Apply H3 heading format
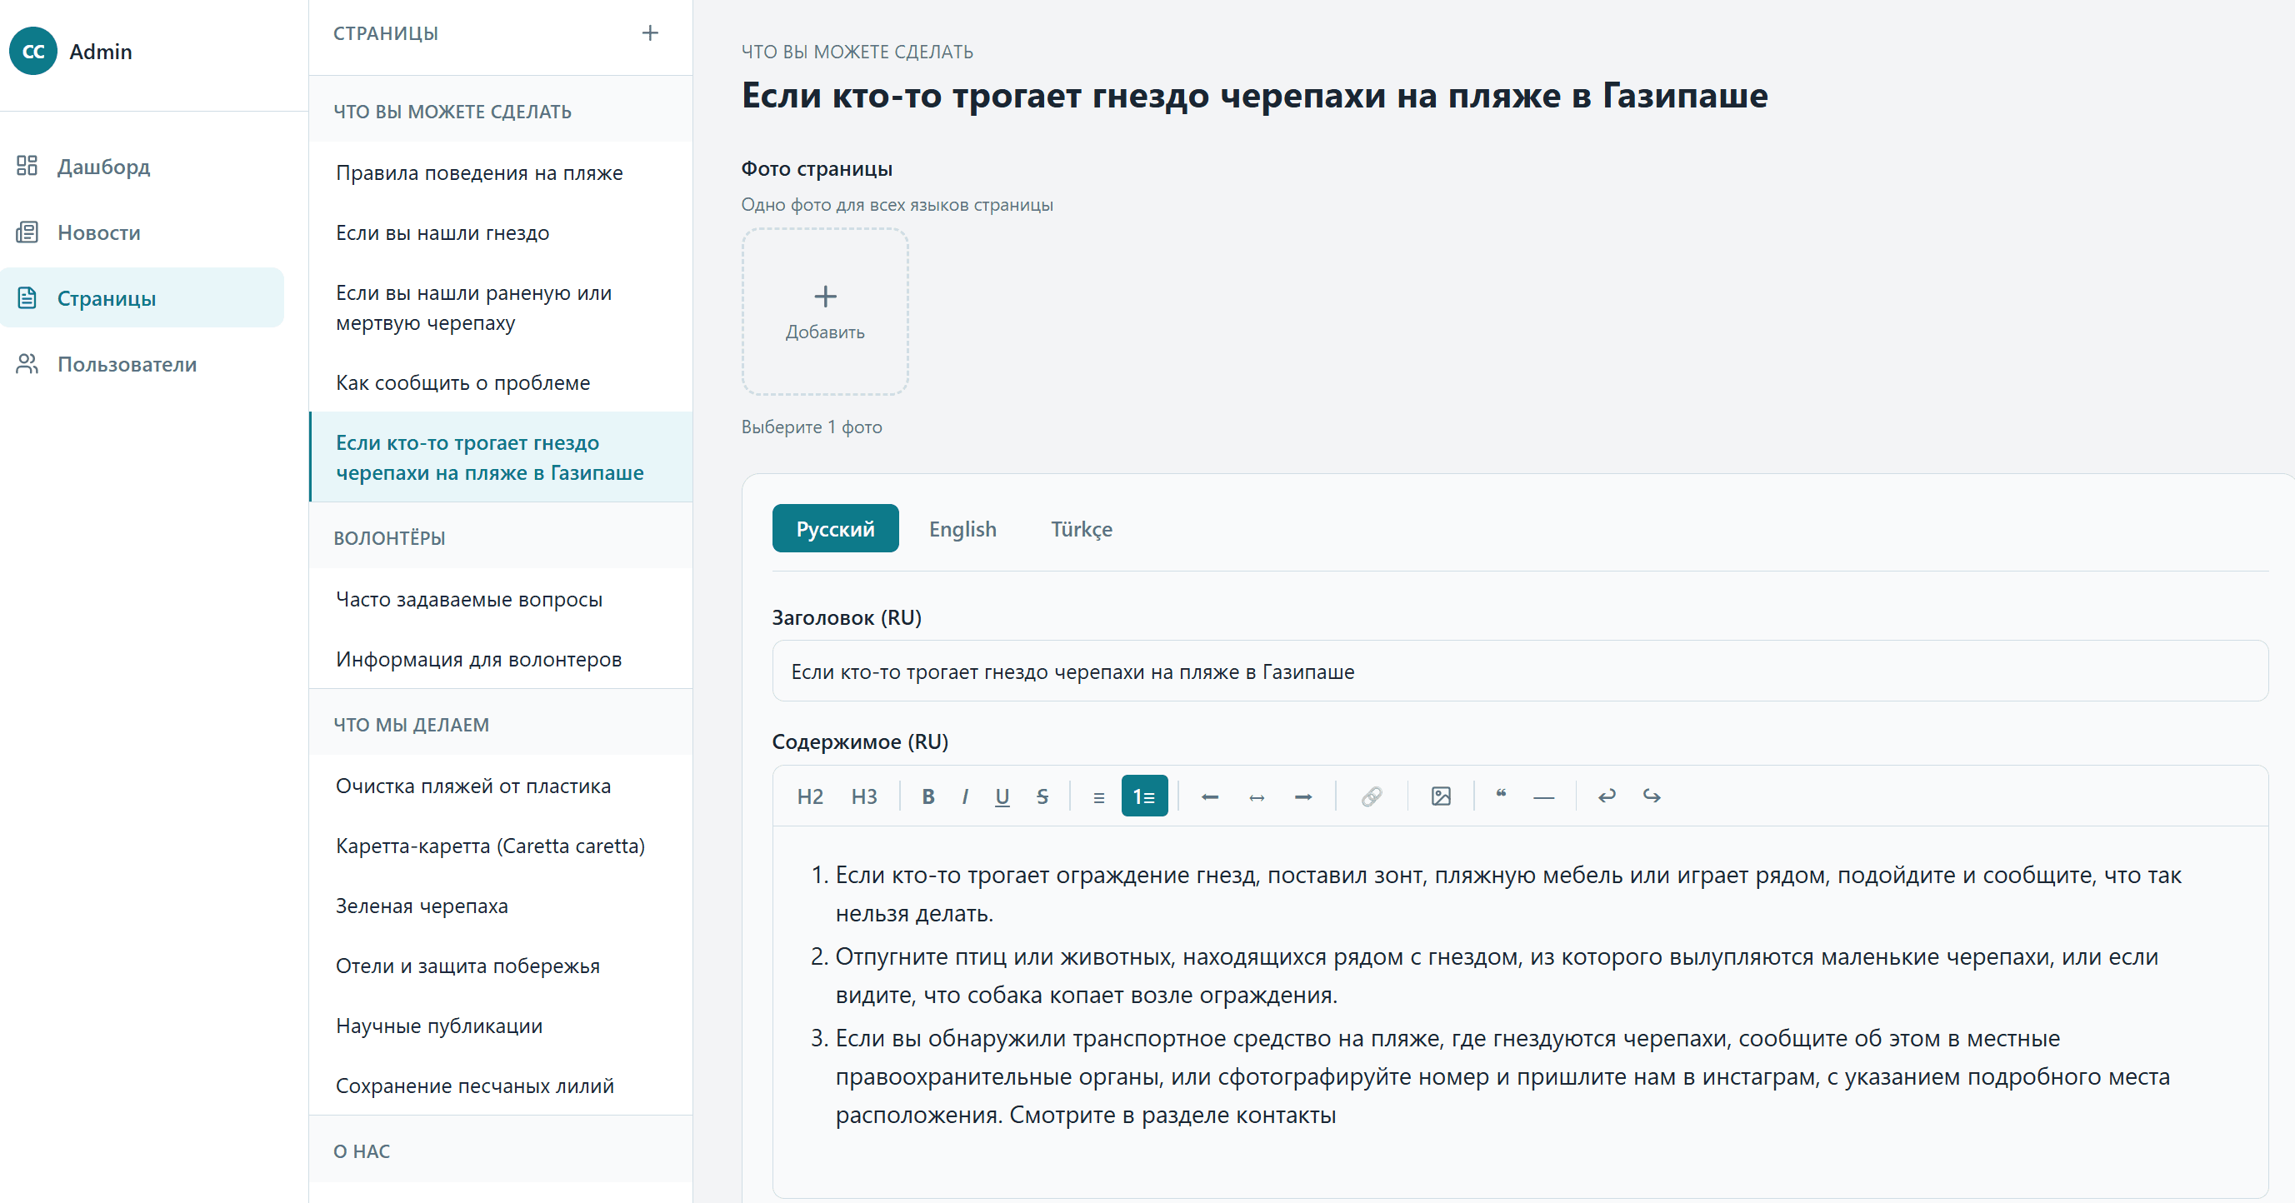Viewport: 2295px width, 1203px height. [x=864, y=796]
